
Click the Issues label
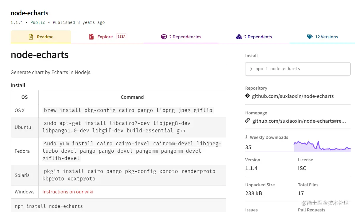click(x=251, y=210)
